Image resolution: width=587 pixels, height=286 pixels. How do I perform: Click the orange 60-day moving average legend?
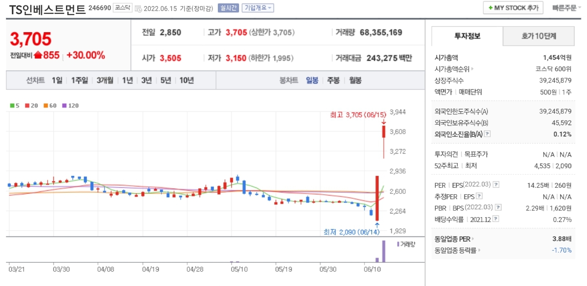tap(50, 106)
